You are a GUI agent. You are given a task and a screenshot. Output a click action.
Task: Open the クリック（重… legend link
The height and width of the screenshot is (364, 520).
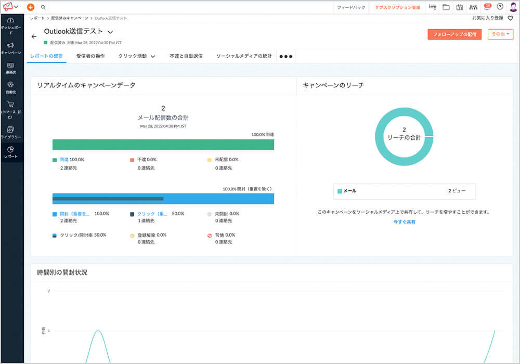152,214
